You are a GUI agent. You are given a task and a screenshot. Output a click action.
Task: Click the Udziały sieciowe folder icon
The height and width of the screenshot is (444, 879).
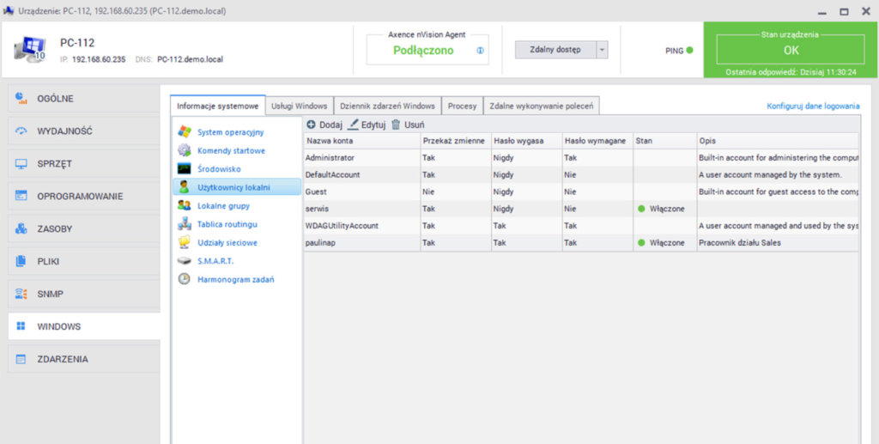pos(184,243)
